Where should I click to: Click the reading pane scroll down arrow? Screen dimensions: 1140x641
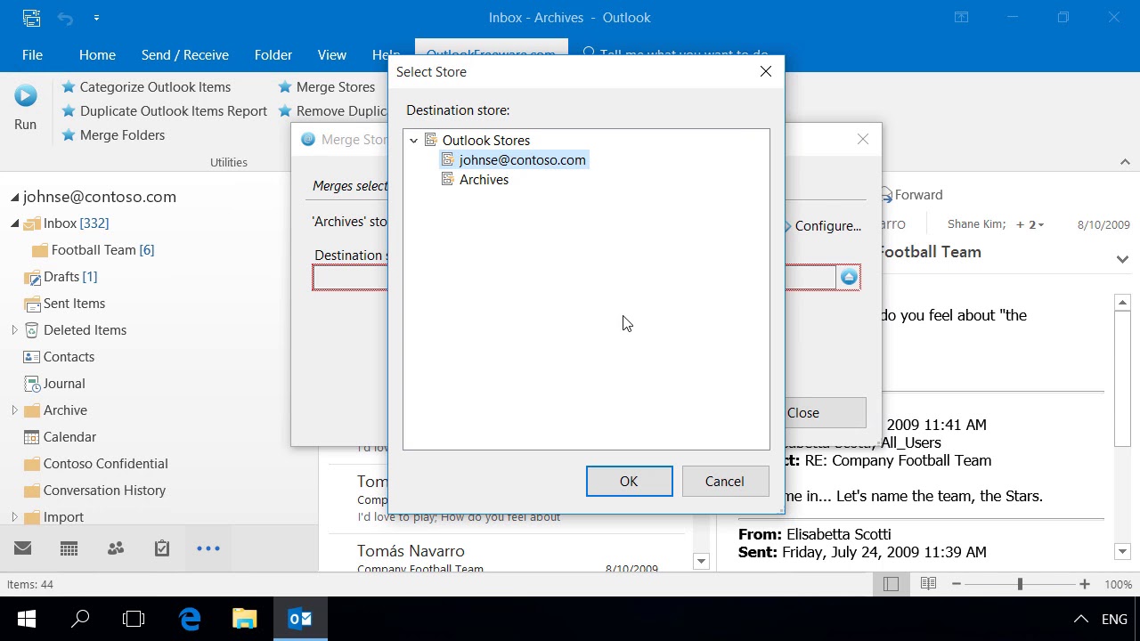click(x=1122, y=552)
